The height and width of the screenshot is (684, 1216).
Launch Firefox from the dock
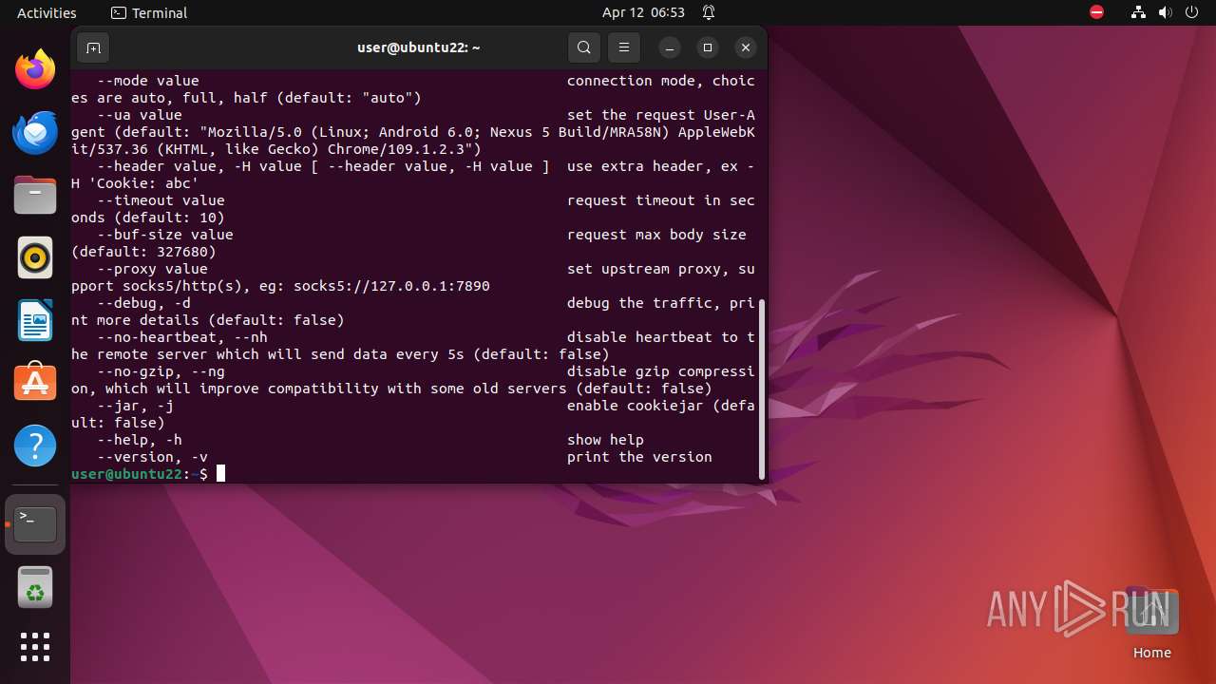pyautogui.click(x=35, y=69)
